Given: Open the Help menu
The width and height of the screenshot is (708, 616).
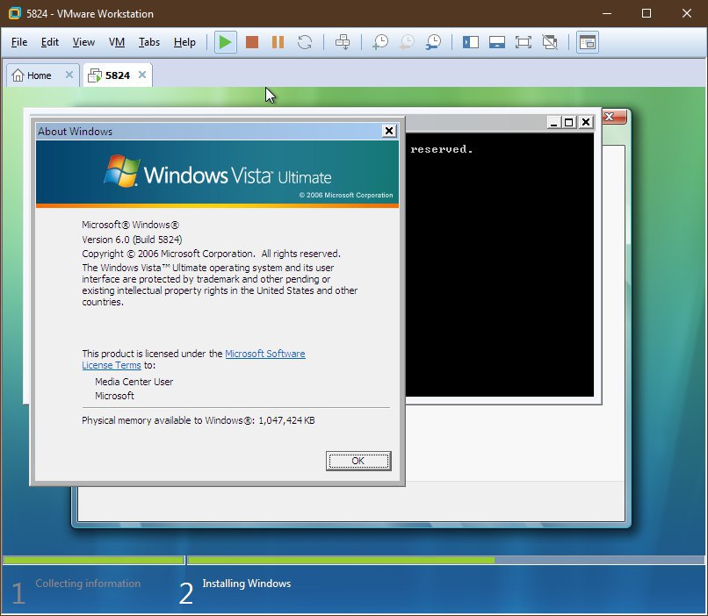Looking at the screenshot, I should coord(184,42).
